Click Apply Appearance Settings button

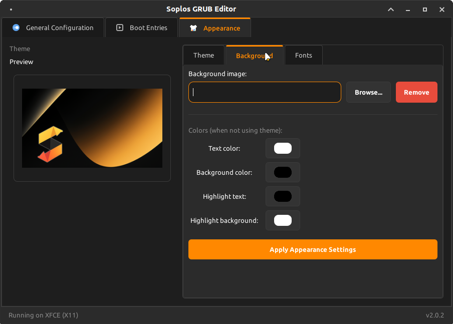click(x=313, y=249)
